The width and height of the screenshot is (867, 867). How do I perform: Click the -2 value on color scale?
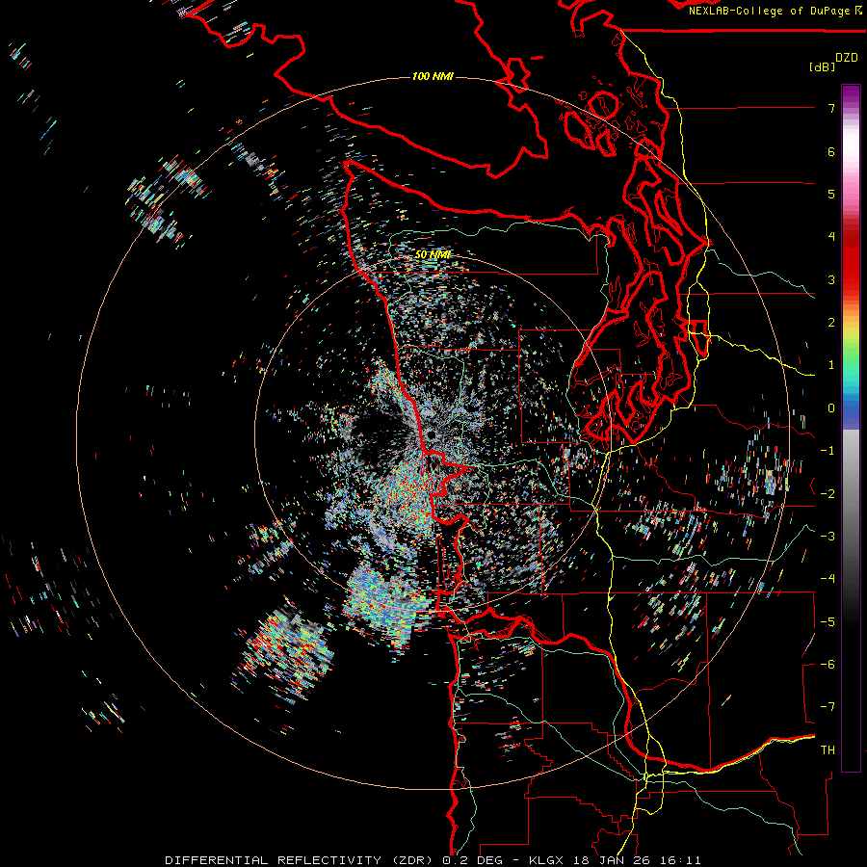click(x=828, y=494)
